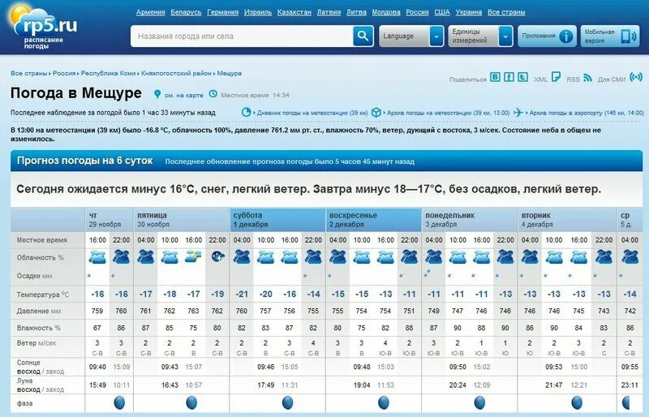The image size is (649, 417).
Task: Click moonrise time 19:04 on Sunday
Action: 362,385
